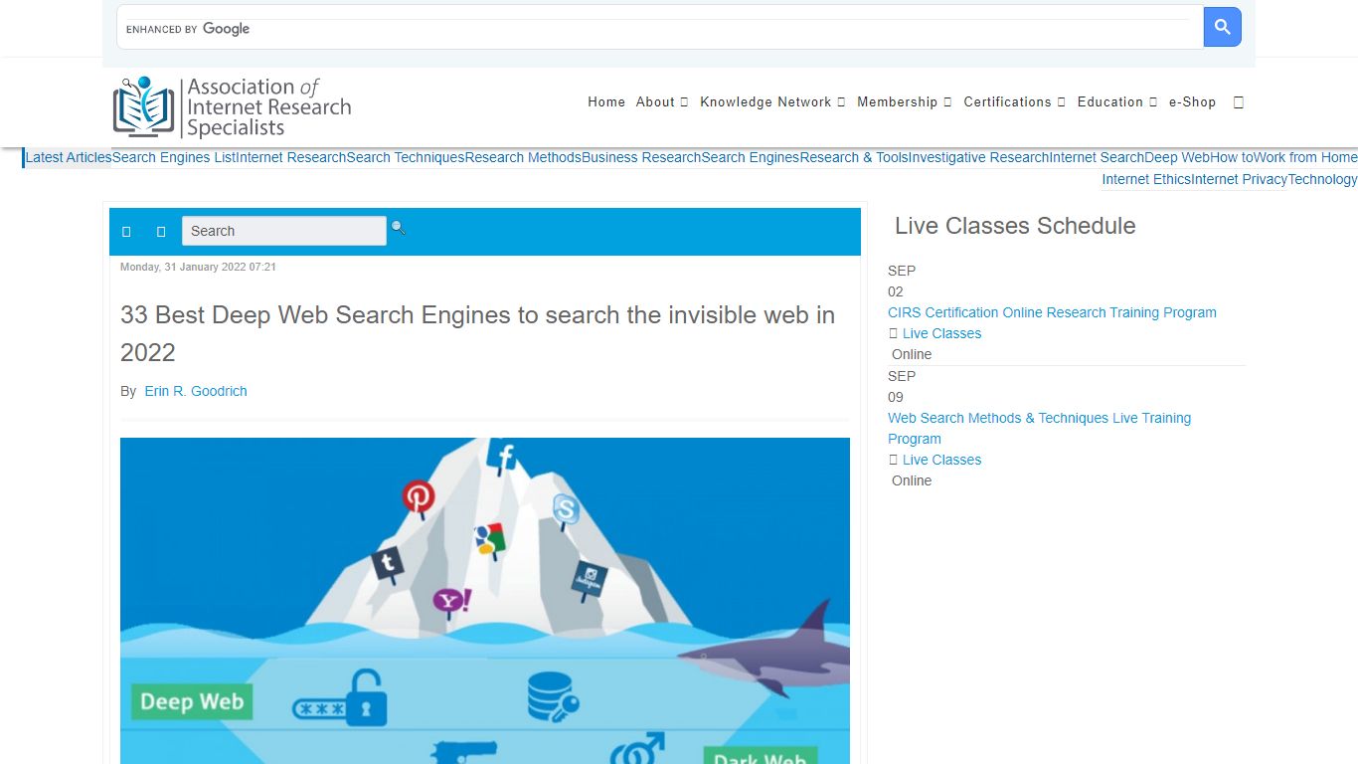Click the Yahoo icon on the iceberg image

pyautogui.click(x=452, y=602)
